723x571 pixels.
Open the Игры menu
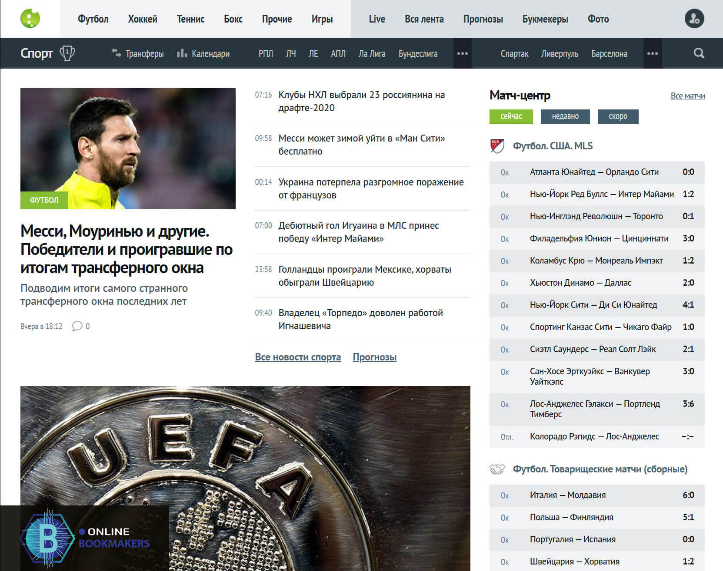[x=322, y=19]
